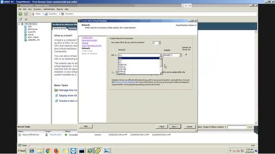275x154 pixels.
Task: Open the VMware KnowledgeBase link
Action: coord(125,82)
